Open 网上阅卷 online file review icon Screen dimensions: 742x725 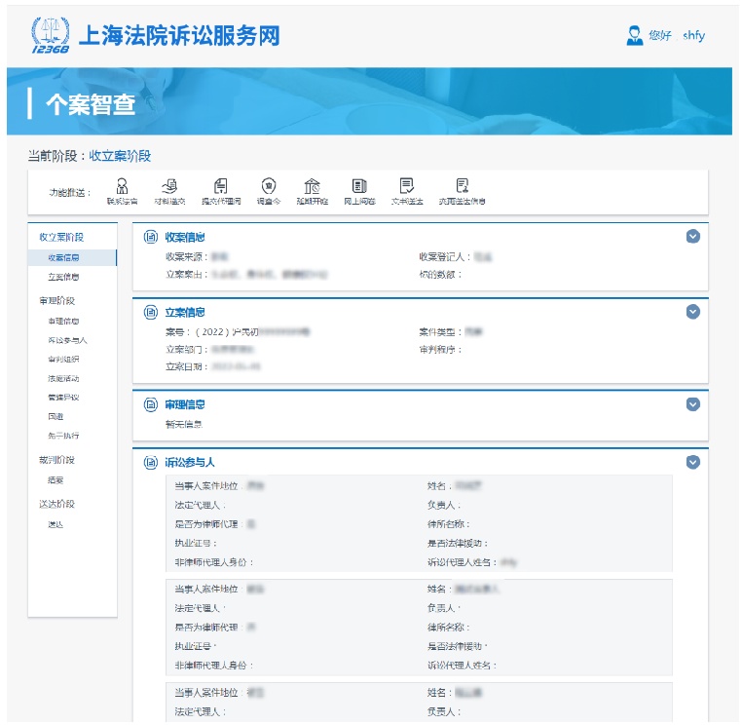(x=358, y=186)
